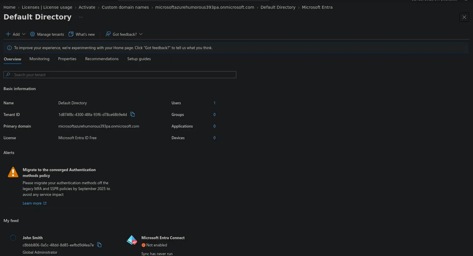The height and width of the screenshot is (256, 473).
Task: Open What's new
Action: tap(82, 34)
